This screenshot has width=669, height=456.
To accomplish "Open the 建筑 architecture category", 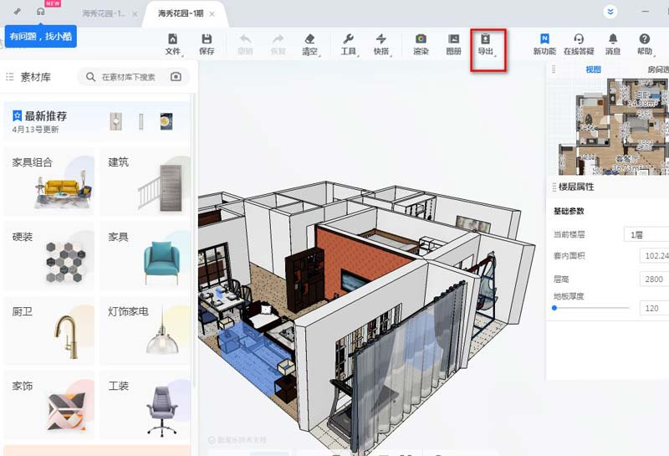I will [x=145, y=182].
